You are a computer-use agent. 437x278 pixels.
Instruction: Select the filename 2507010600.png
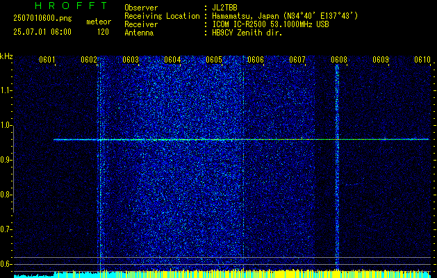click(x=42, y=19)
